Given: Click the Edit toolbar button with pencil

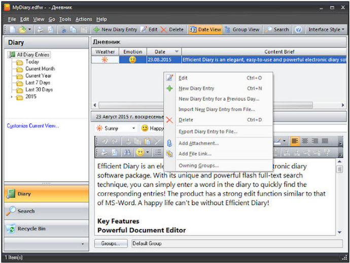Looking at the screenshot, I should point(149,29).
